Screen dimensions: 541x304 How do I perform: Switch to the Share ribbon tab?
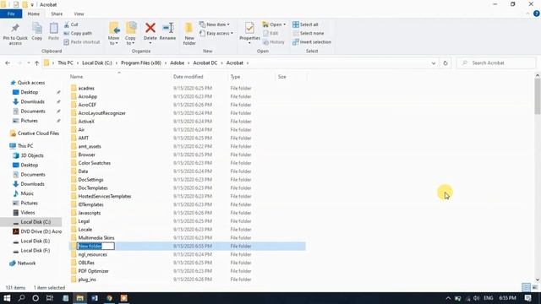pyautogui.click(x=57, y=14)
